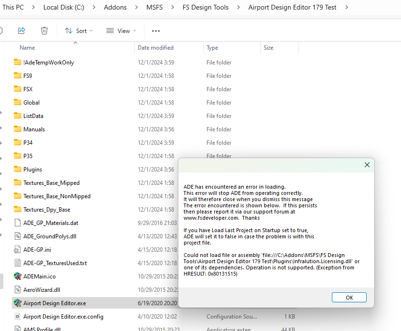Viewport: 401px width, 331px height.
Task: Select the P34 folder icon
Action: point(17,142)
